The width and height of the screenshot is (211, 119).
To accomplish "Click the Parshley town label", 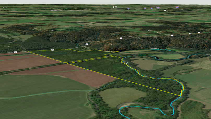I will [x=54, y=10].
